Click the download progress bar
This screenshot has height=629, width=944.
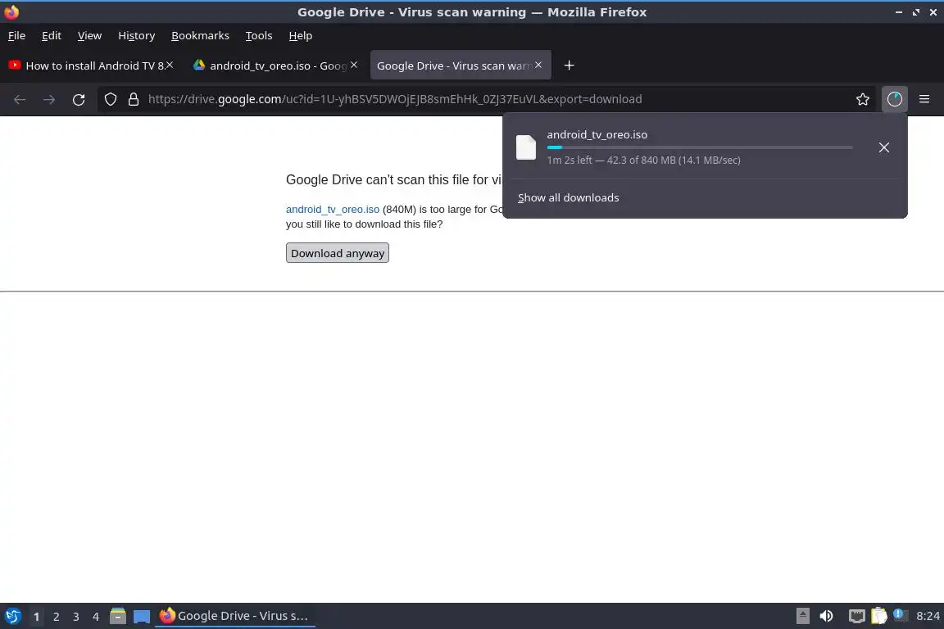click(700, 147)
